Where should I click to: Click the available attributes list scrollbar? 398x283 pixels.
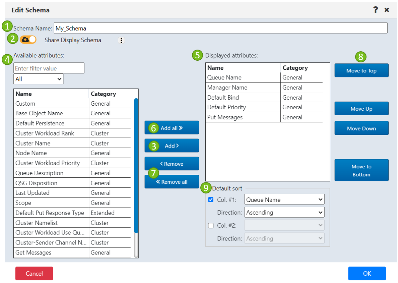136,166
